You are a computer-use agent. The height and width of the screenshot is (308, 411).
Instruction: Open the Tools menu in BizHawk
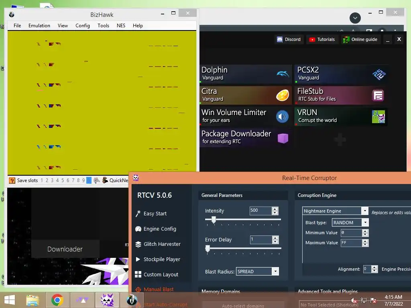coord(103,26)
